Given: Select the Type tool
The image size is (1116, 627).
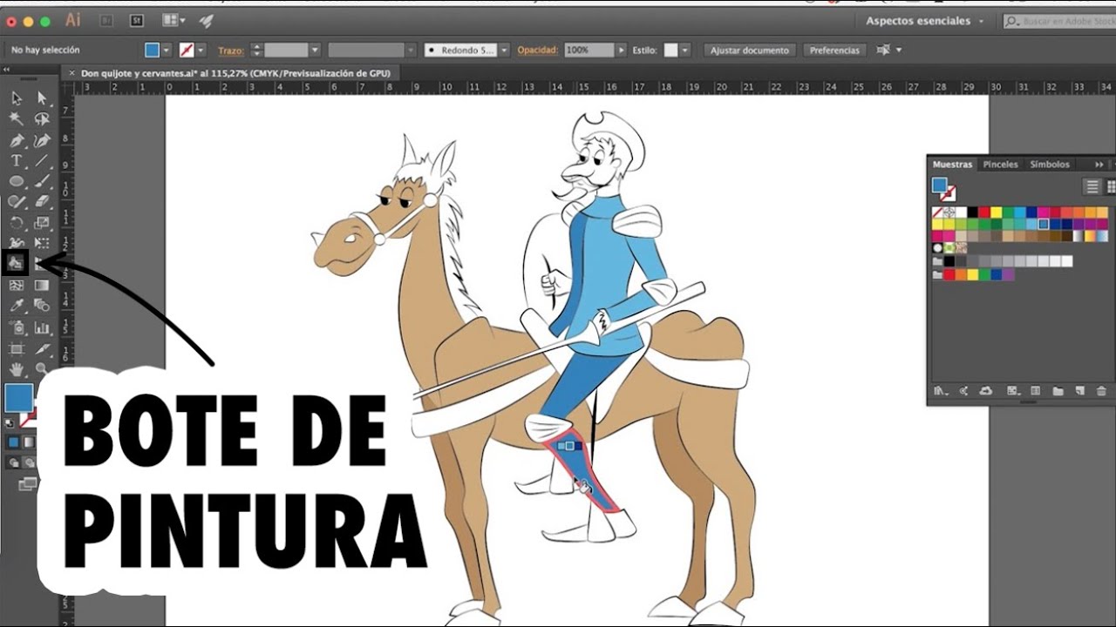Looking at the screenshot, I should click(x=17, y=160).
